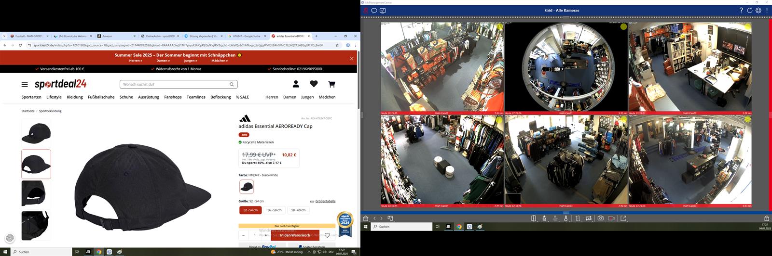Take a camera snapshot in MxManagementCenter
The height and width of the screenshot is (256, 772).
pos(600,218)
